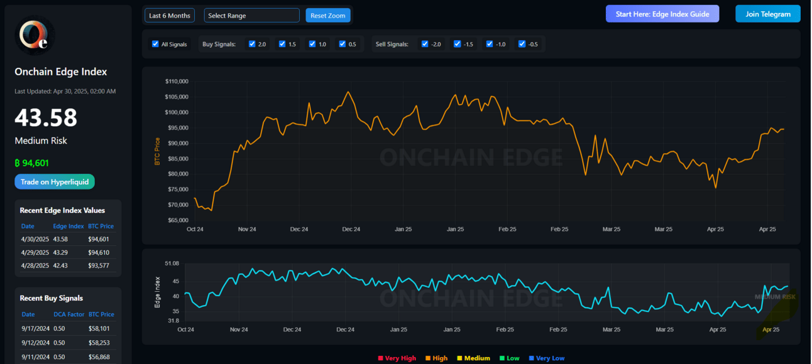
Task: Toggle the -0.5 sell signal checkbox
Action: (x=522, y=44)
